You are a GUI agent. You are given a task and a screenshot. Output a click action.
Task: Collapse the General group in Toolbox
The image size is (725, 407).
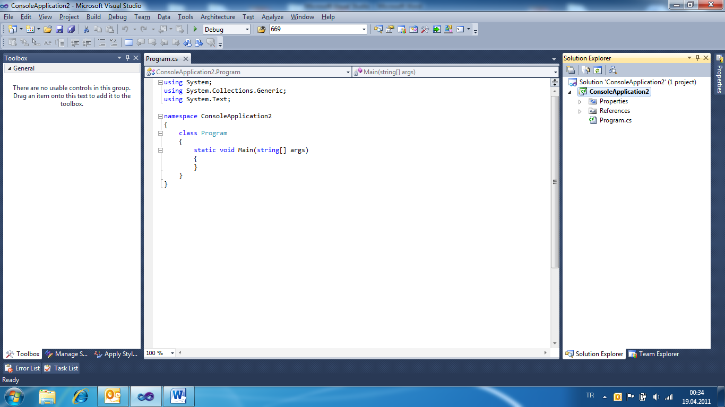click(8, 68)
